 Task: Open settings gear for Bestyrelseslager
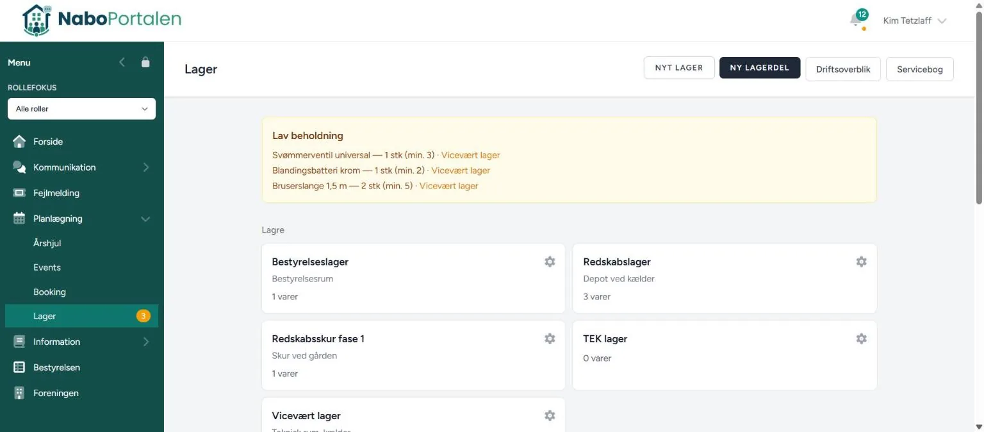pos(550,262)
